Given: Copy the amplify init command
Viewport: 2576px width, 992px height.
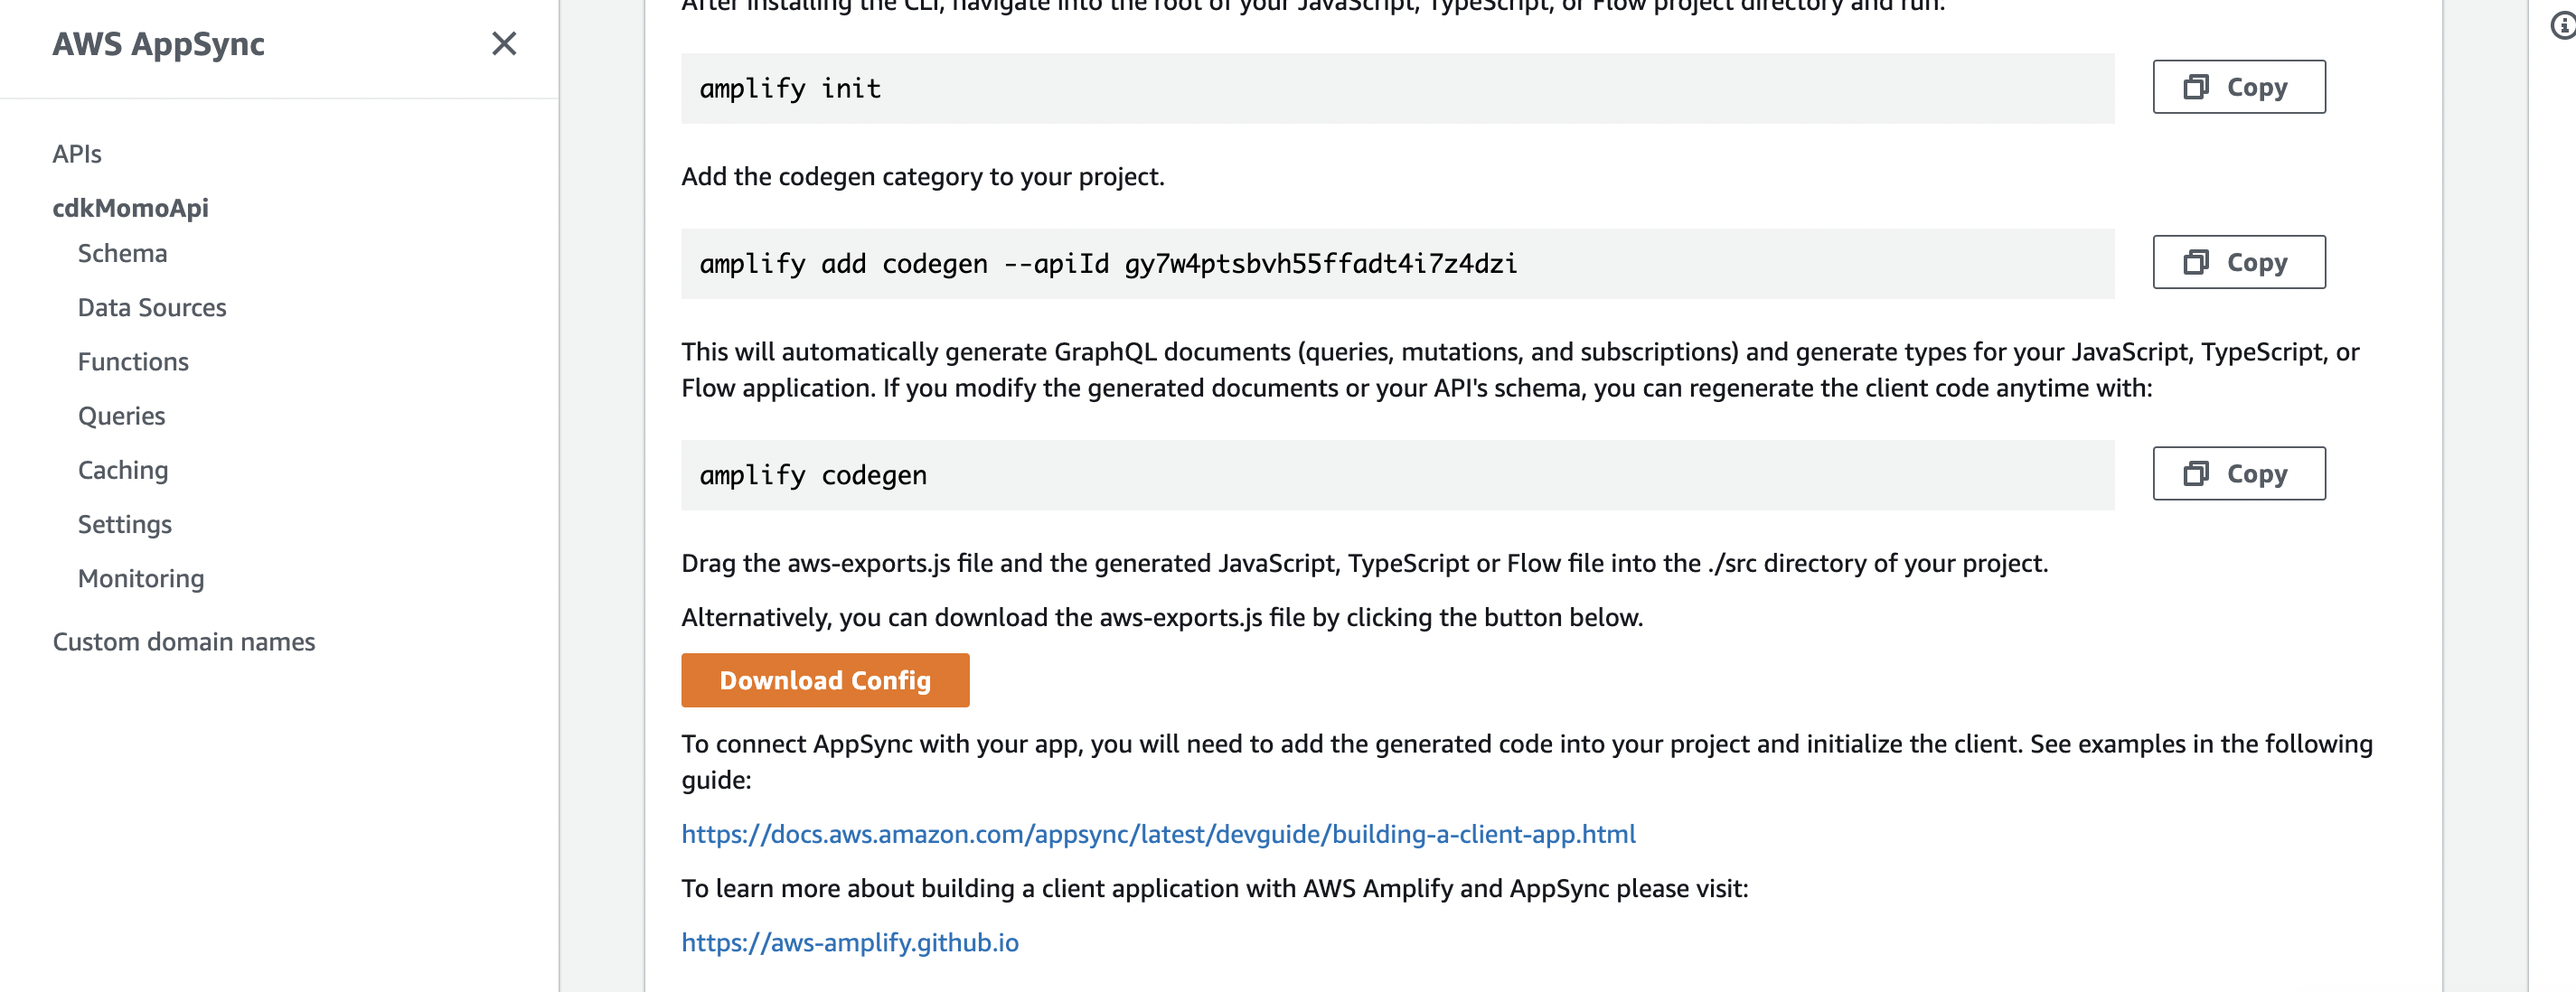Looking at the screenshot, I should [2238, 87].
